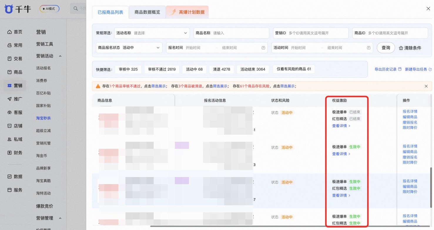
Task: Open 百亿补贴 in marketing menu
Action: pos(43,93)
